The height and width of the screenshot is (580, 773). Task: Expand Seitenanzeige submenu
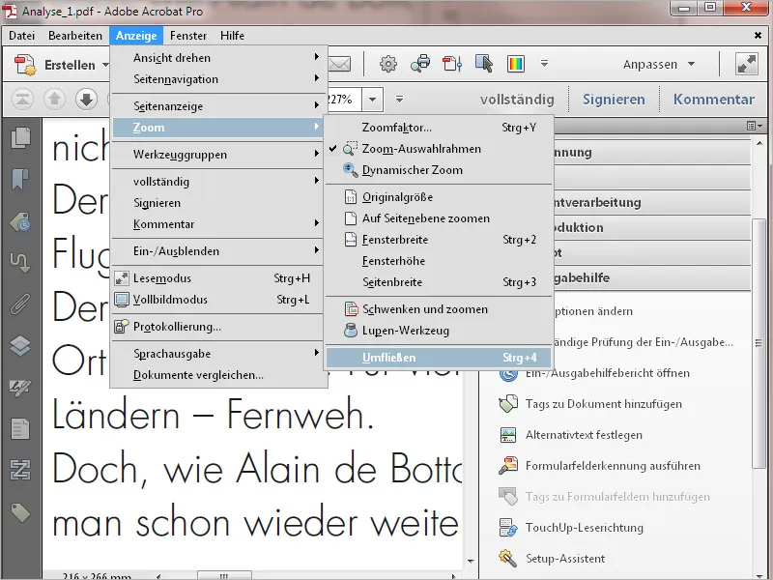pos(218,106)
